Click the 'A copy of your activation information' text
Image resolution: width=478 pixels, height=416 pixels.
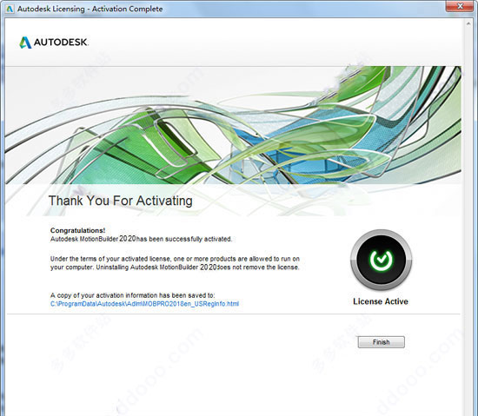133,295
